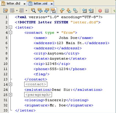Open the back history dropdown arrow
Screen dimensions: 116x113
(x=17, y=11)
